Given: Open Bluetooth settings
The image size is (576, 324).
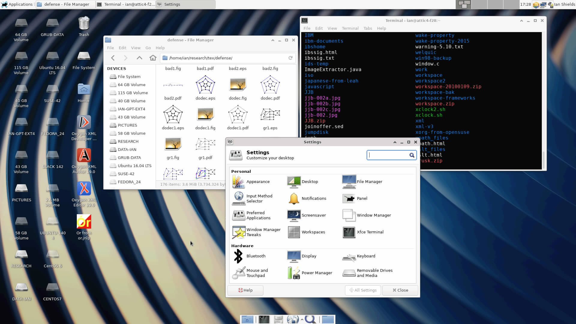Looking at the screenshot, I should [x=238, y=256].
